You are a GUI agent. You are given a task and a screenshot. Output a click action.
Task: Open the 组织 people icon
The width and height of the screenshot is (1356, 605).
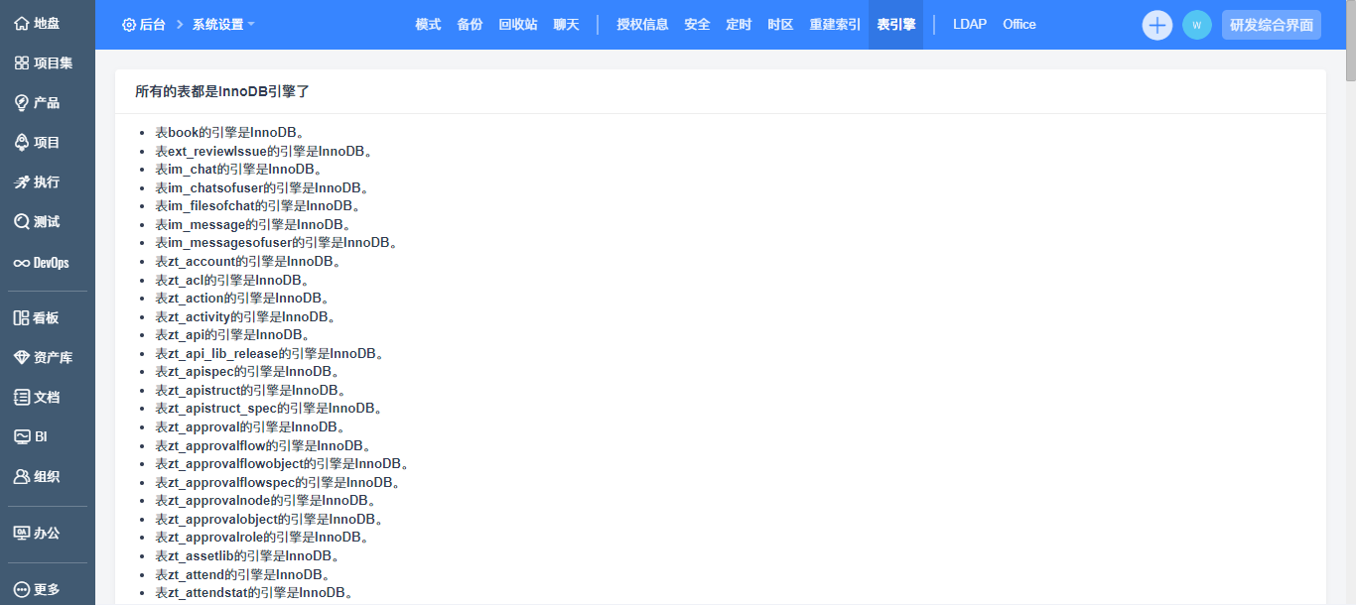(x=21, y=477)
